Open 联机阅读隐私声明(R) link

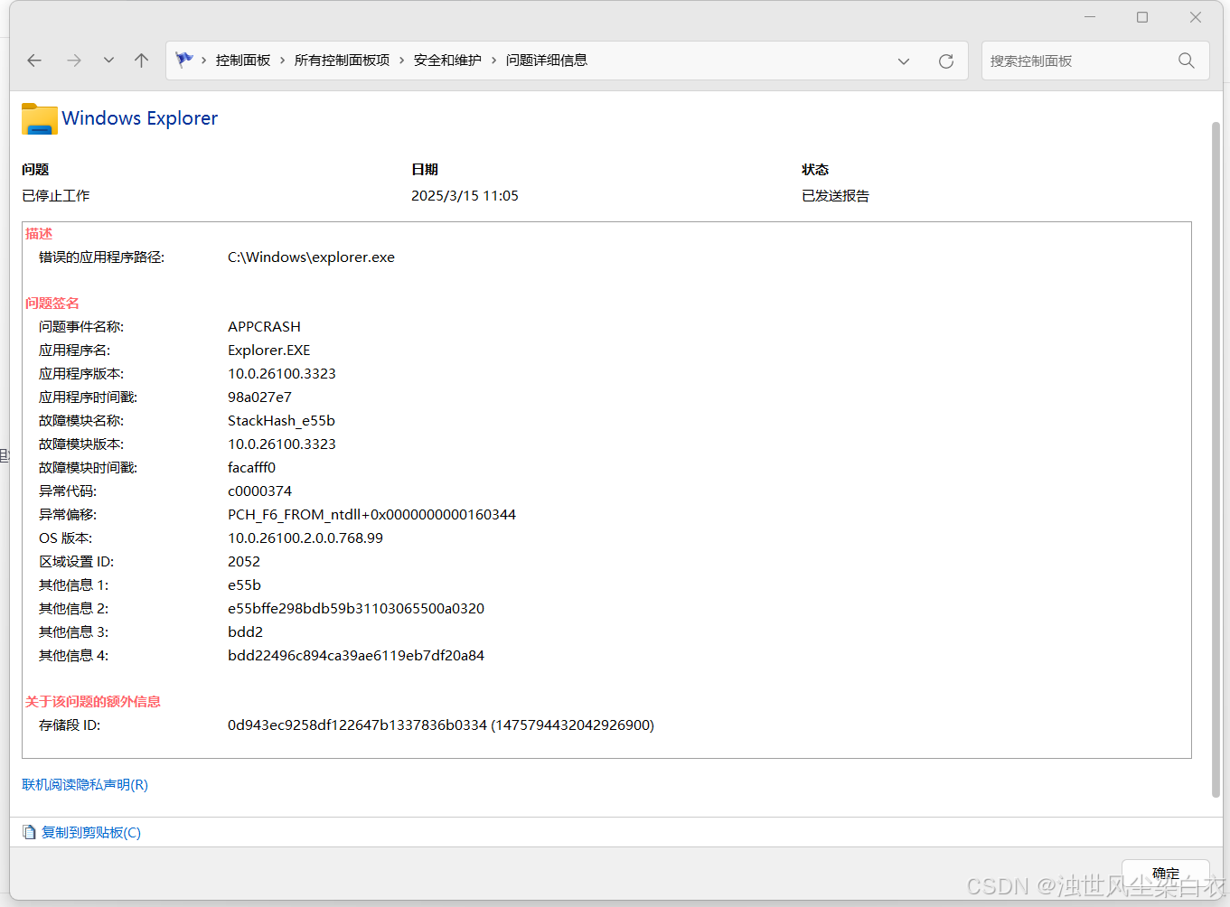[85, 785]
